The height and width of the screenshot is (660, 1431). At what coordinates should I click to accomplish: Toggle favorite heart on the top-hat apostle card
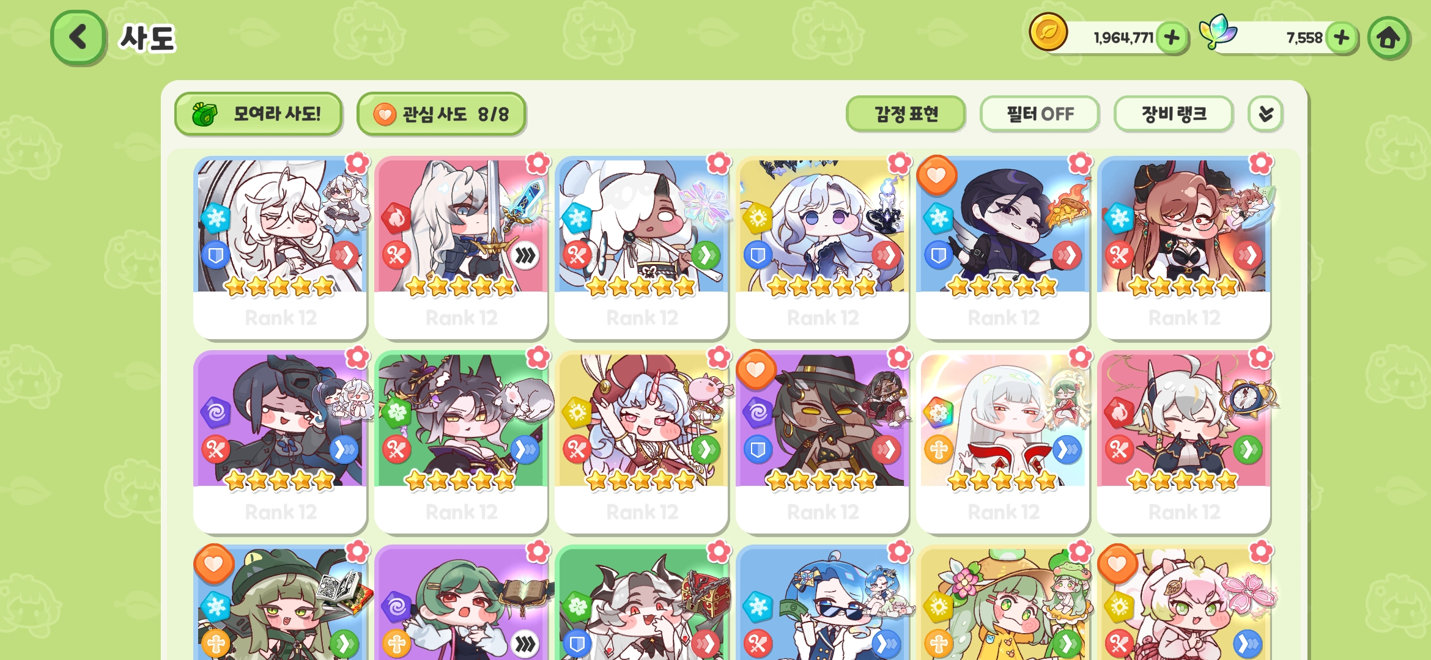pos(756,370)
